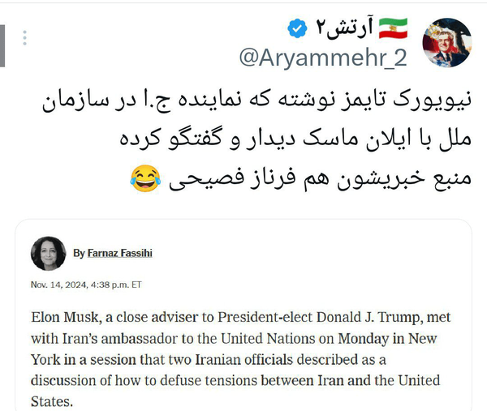Click the words "Elon Musk" in the article

[x=63, y=317]
